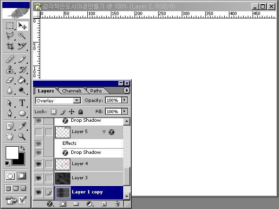The image size is (279, 209).
Task: Switch to Standard Mode editing
Action: [x=10, y=176]
